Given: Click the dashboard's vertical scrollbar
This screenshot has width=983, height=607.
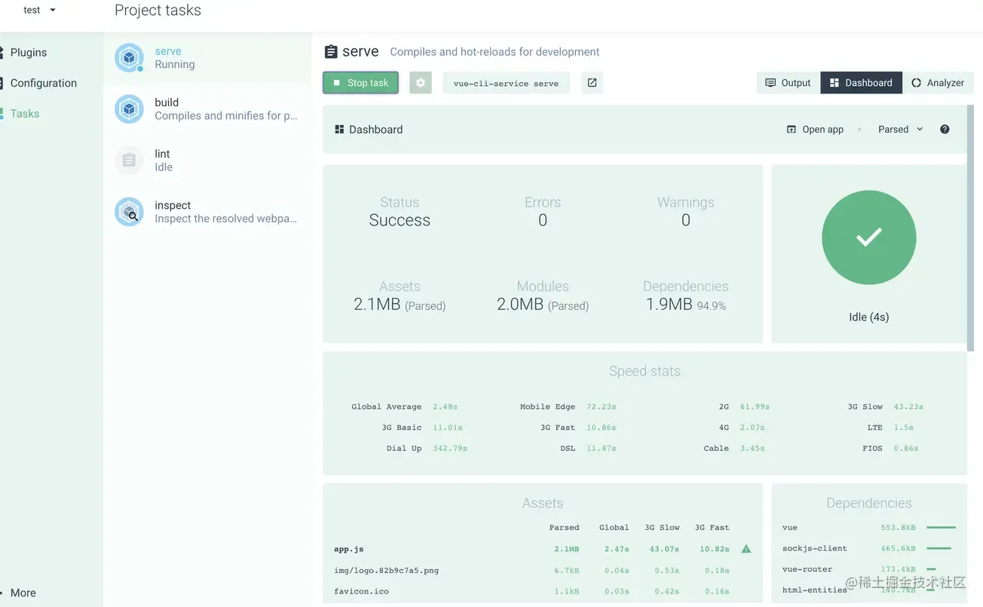Looking at the screenshot, I should click(x=969, y=226).
